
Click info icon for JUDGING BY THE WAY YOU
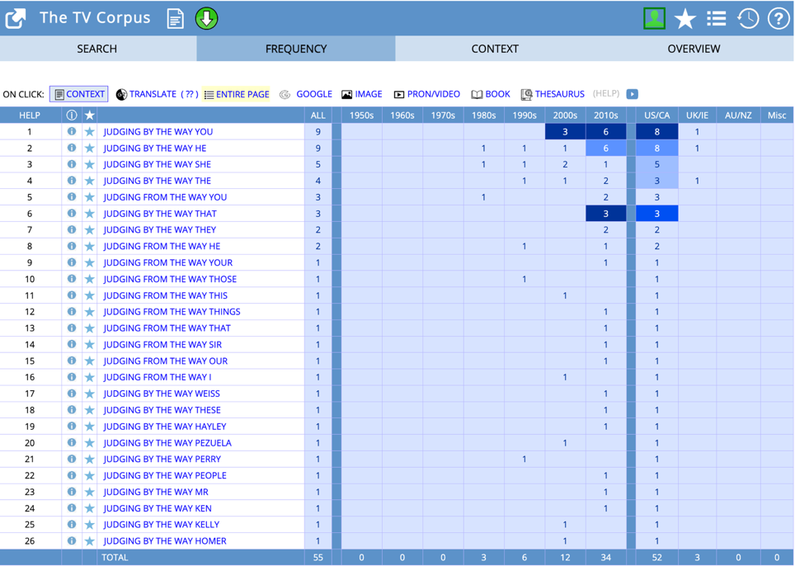coord(72,131)
